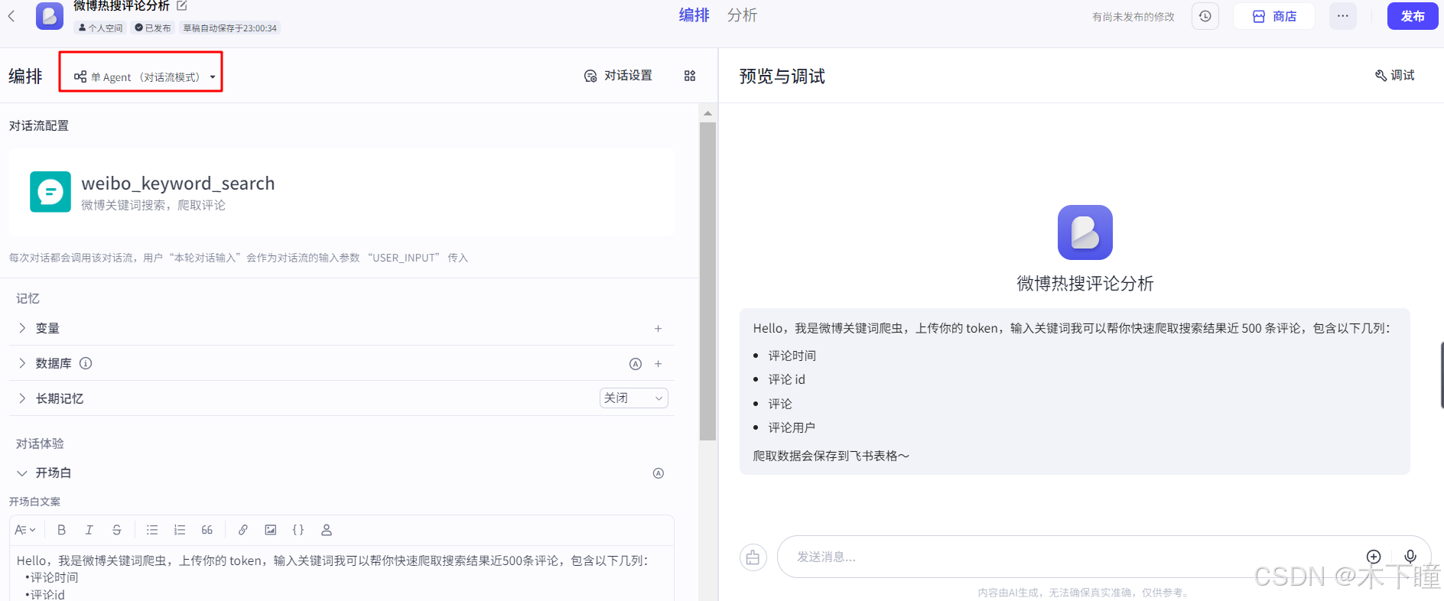Toggle bold formatting in 开场白 editor

tap(62, 530)
